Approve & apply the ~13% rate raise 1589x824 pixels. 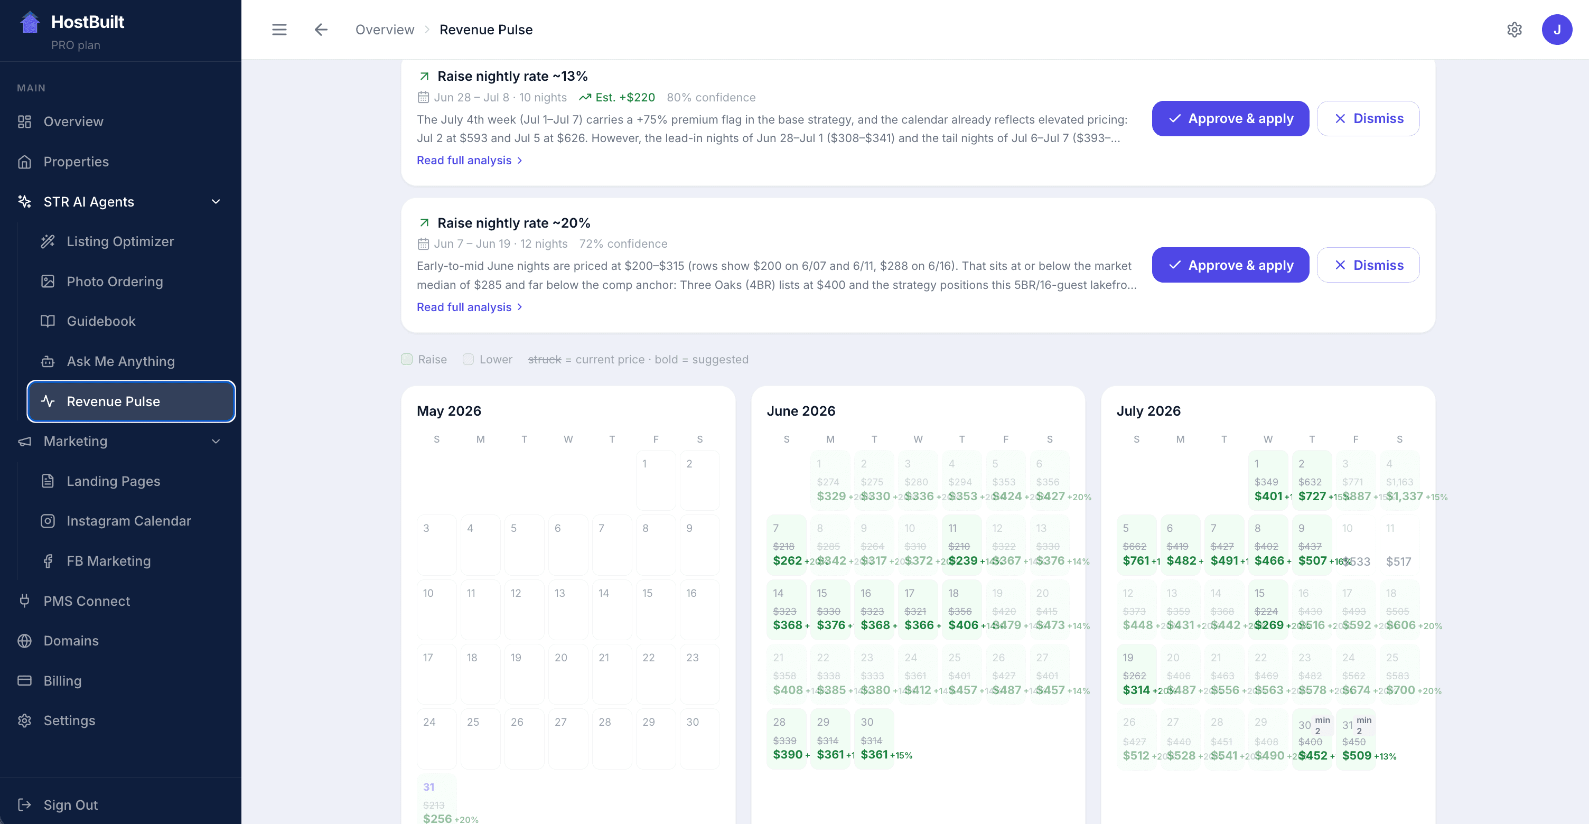(x=1230, y=118)
